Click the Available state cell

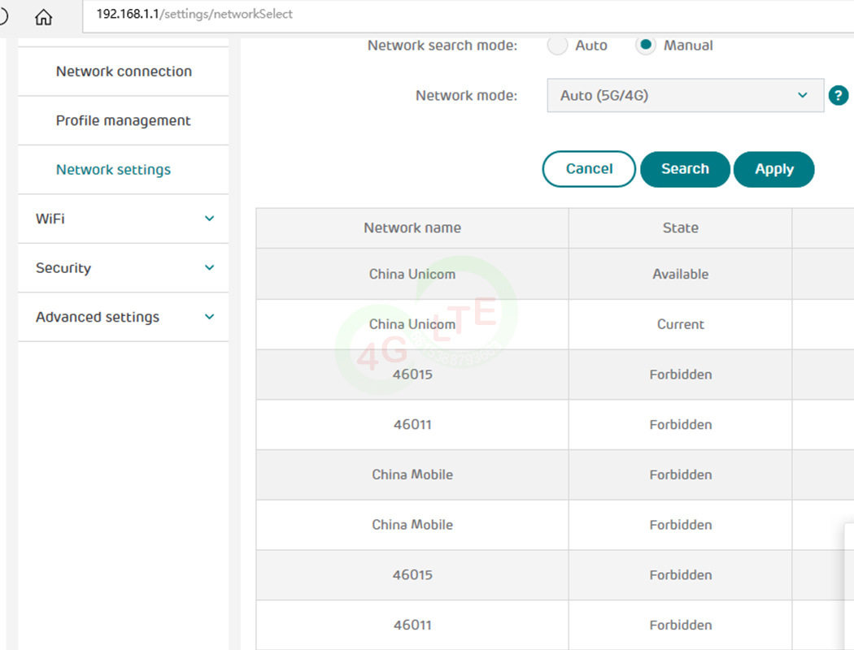[x=680, y=274]
